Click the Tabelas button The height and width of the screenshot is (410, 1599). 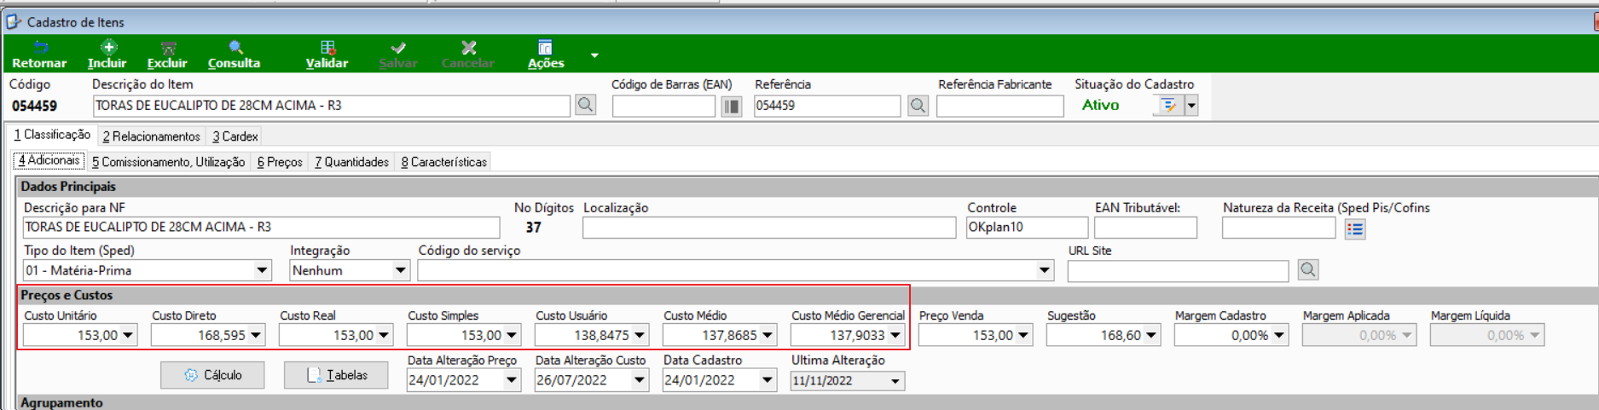click(336, 375)
